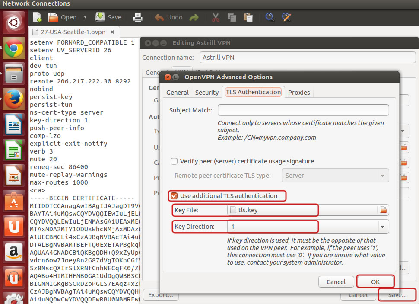Viewport: 419px width, 304px height.
Task: Click the 'remote 206.217.222.30 8292' line
Action: pyautogui.click(x=80, y=81)
